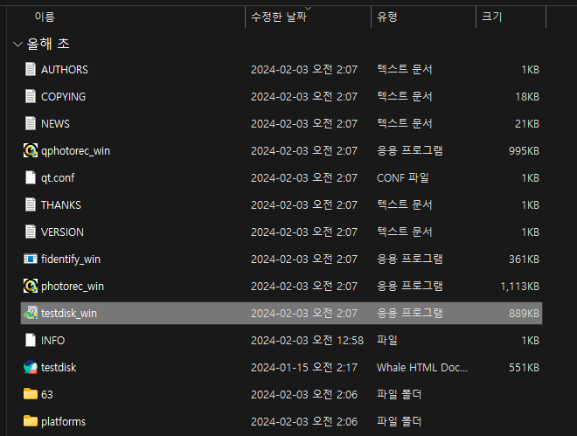Click the testdisk Whale HTML document icon
577x436 pixels.
[x=31, y=367]
